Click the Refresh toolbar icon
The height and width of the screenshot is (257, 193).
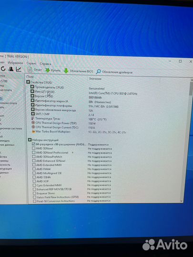[x=3, y=69]
